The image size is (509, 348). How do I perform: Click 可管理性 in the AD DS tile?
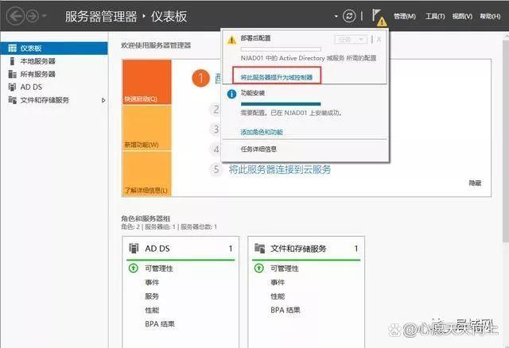(159, 269)
